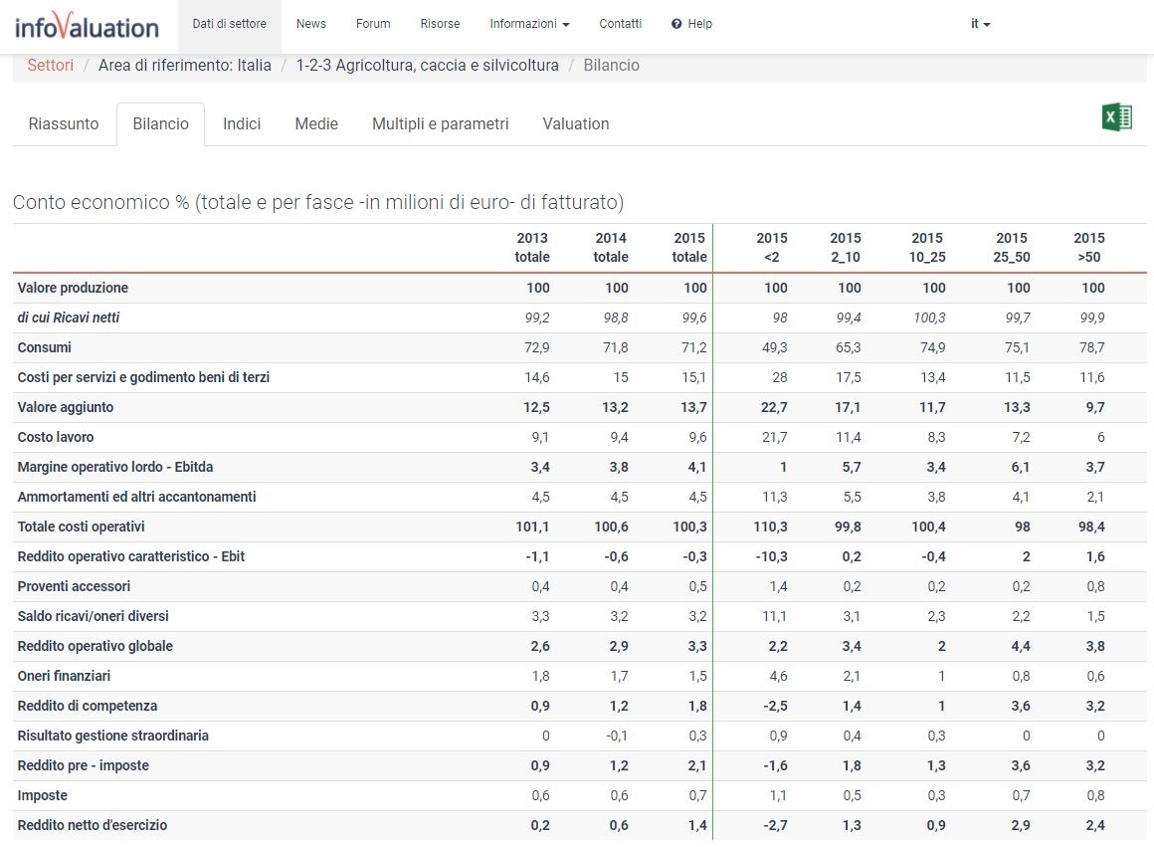Click '1-2-3 Agricoltura, caccia e silvicoltura' breadcrumb

pos(428,65)
